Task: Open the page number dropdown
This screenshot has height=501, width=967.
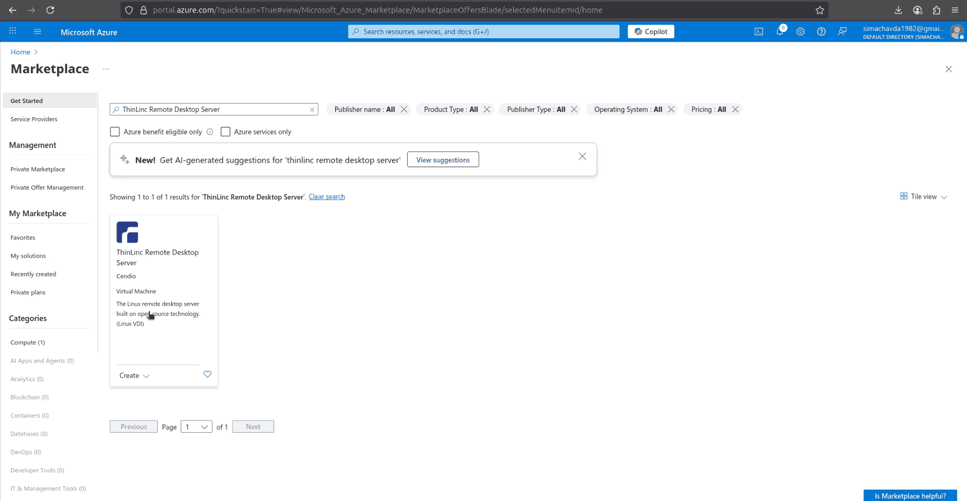Action: coord(196,427)
